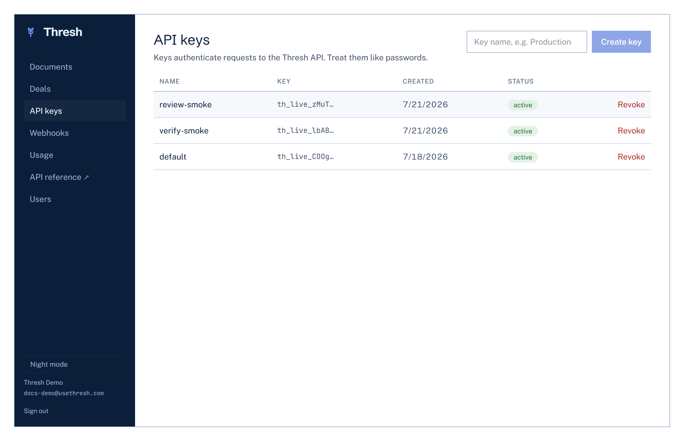Click the Thresh brand name
Image resolution: width=684 pixels, height=441 pixels.
[x=63, y=32]
